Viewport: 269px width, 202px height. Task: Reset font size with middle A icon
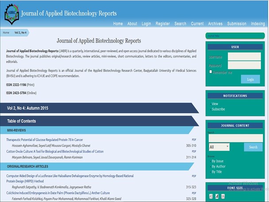tap(217, 196)
